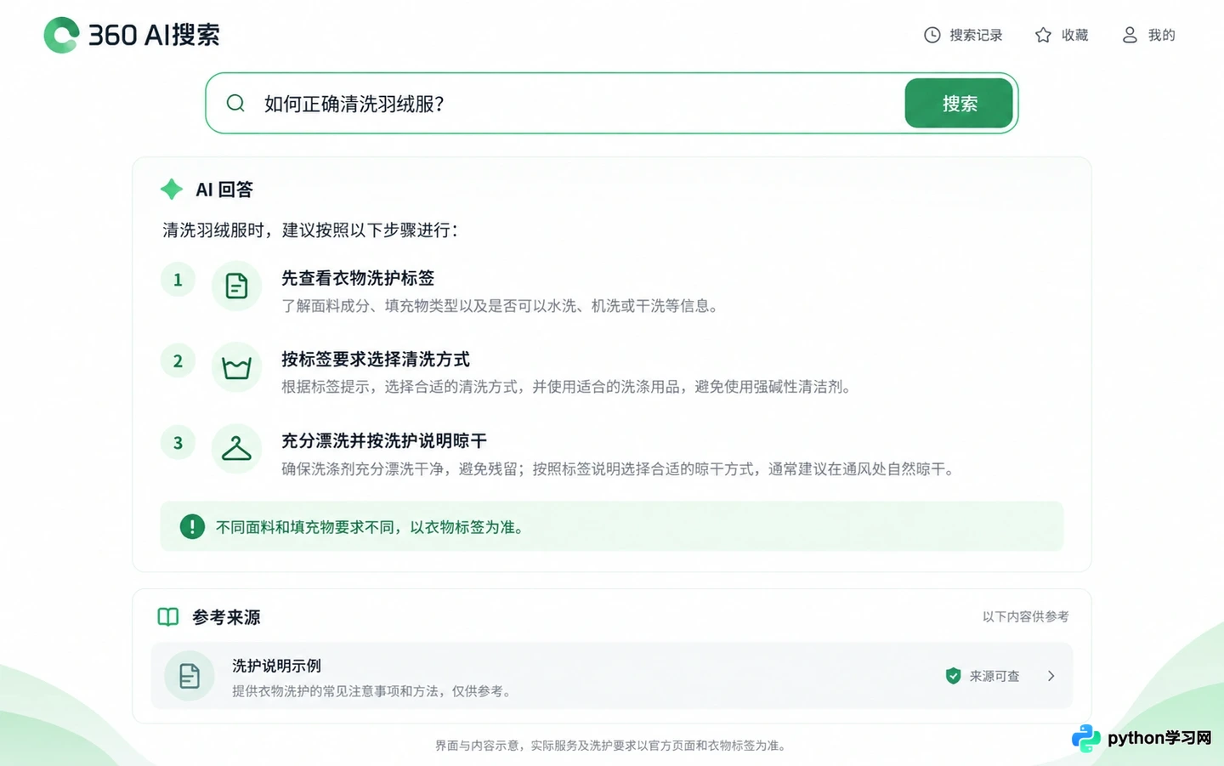Click the notice text 不同面料和填充物要求不同，以衣物标签为准。
Screen dimensions: 1224x766
pos(372,527)
